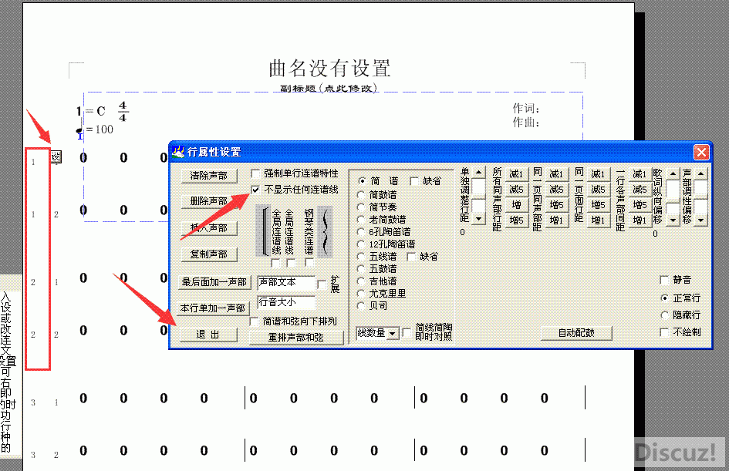Check the box under 钢琴类连谱
The image size is (729, 471).
[309, 263]
